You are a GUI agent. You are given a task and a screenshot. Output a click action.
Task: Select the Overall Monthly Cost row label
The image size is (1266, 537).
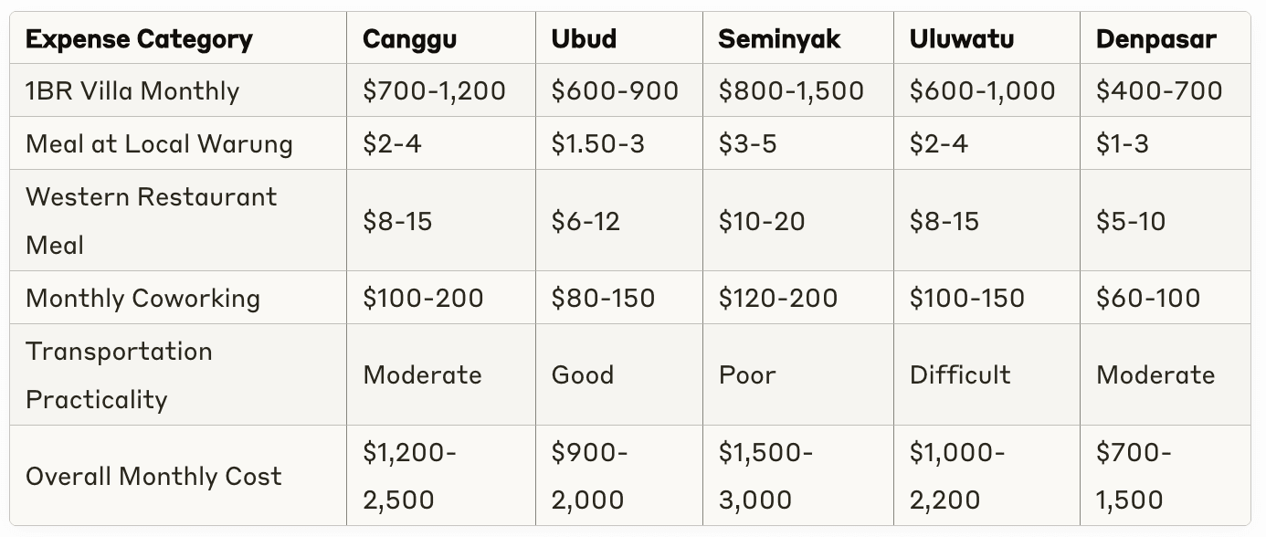point(153,476)
